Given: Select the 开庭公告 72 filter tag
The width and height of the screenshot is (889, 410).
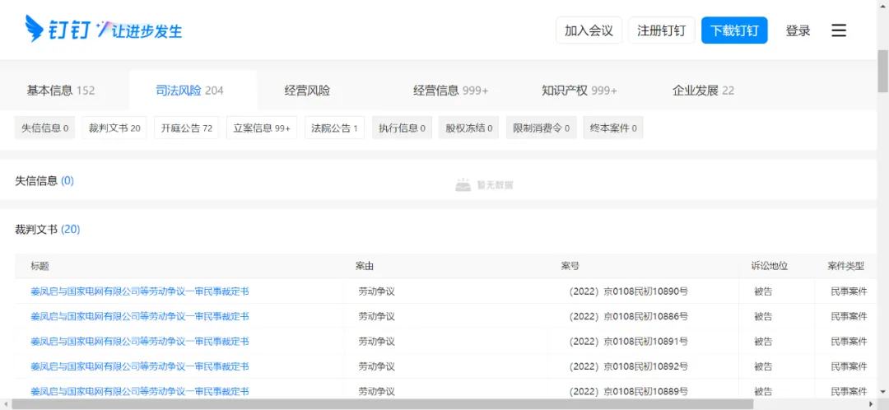Looking at the screenshot, I should [x=186, y=128].
